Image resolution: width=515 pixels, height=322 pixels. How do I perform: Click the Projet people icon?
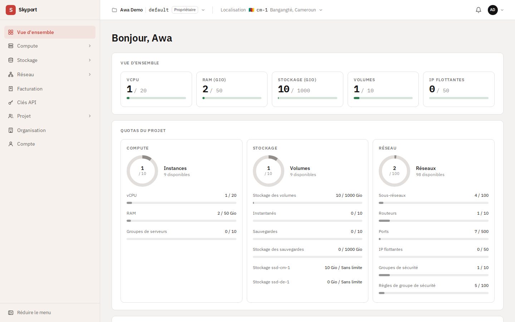click(11, 116)
